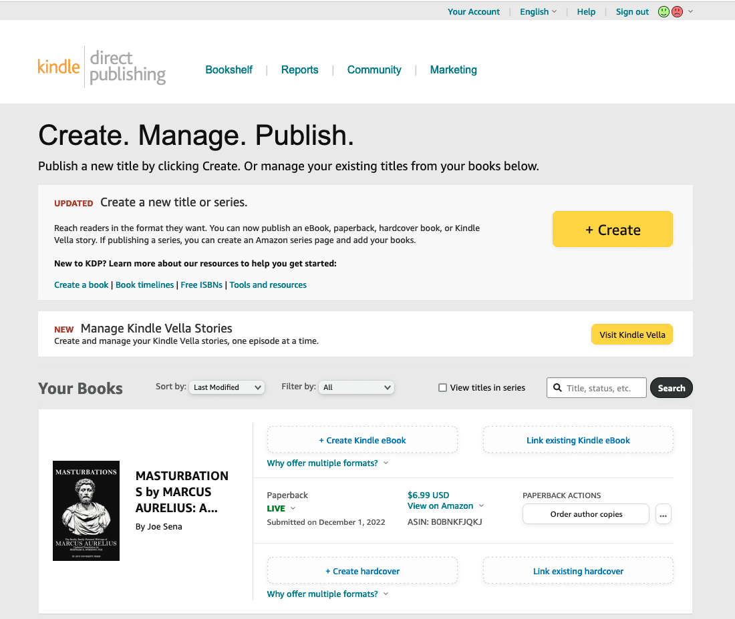Click the yellow + Create button

coord(613,229)
